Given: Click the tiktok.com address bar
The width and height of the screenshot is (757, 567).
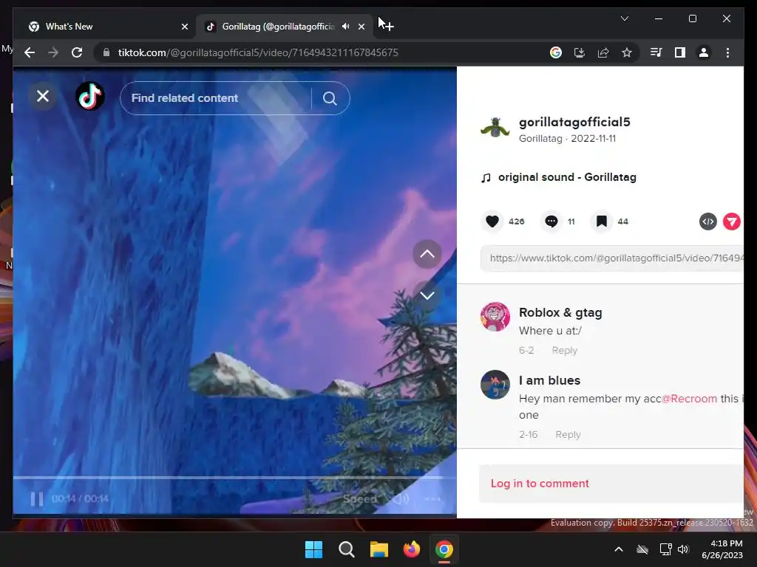Looking at the screenshot, I should [258, 52].
